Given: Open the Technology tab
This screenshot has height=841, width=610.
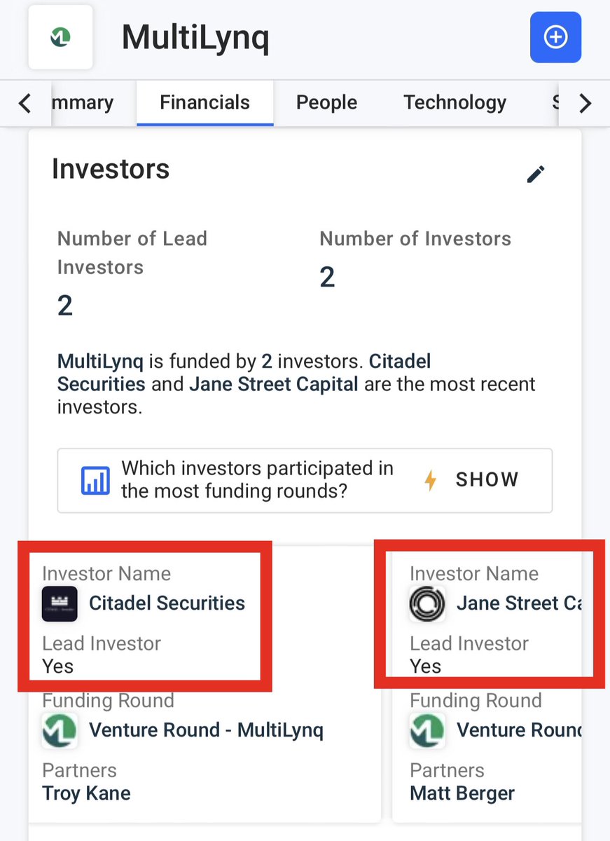Looking at the screenshot, I should [455, 103].
